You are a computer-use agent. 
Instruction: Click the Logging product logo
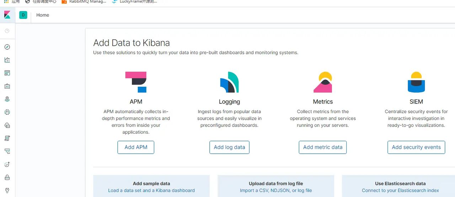(229, 82)
